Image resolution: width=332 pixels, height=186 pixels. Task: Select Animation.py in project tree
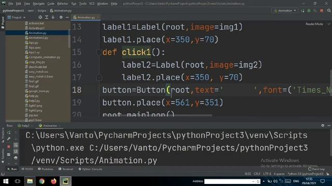click(x=38, y=33)
